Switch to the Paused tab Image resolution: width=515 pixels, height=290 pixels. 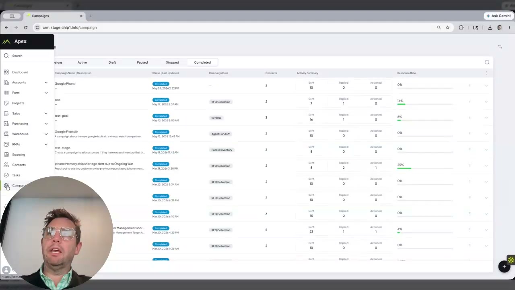[x=142, y=62]
